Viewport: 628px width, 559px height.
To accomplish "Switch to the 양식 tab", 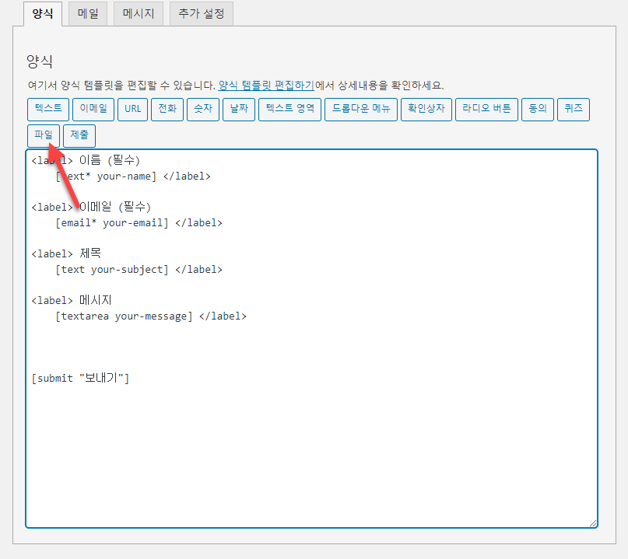I will coord(43,14).
